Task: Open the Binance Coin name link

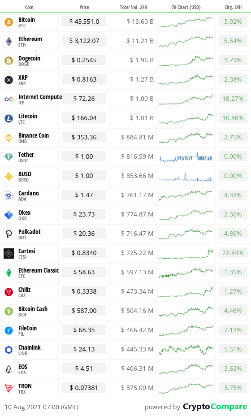Action: [34, 135]
